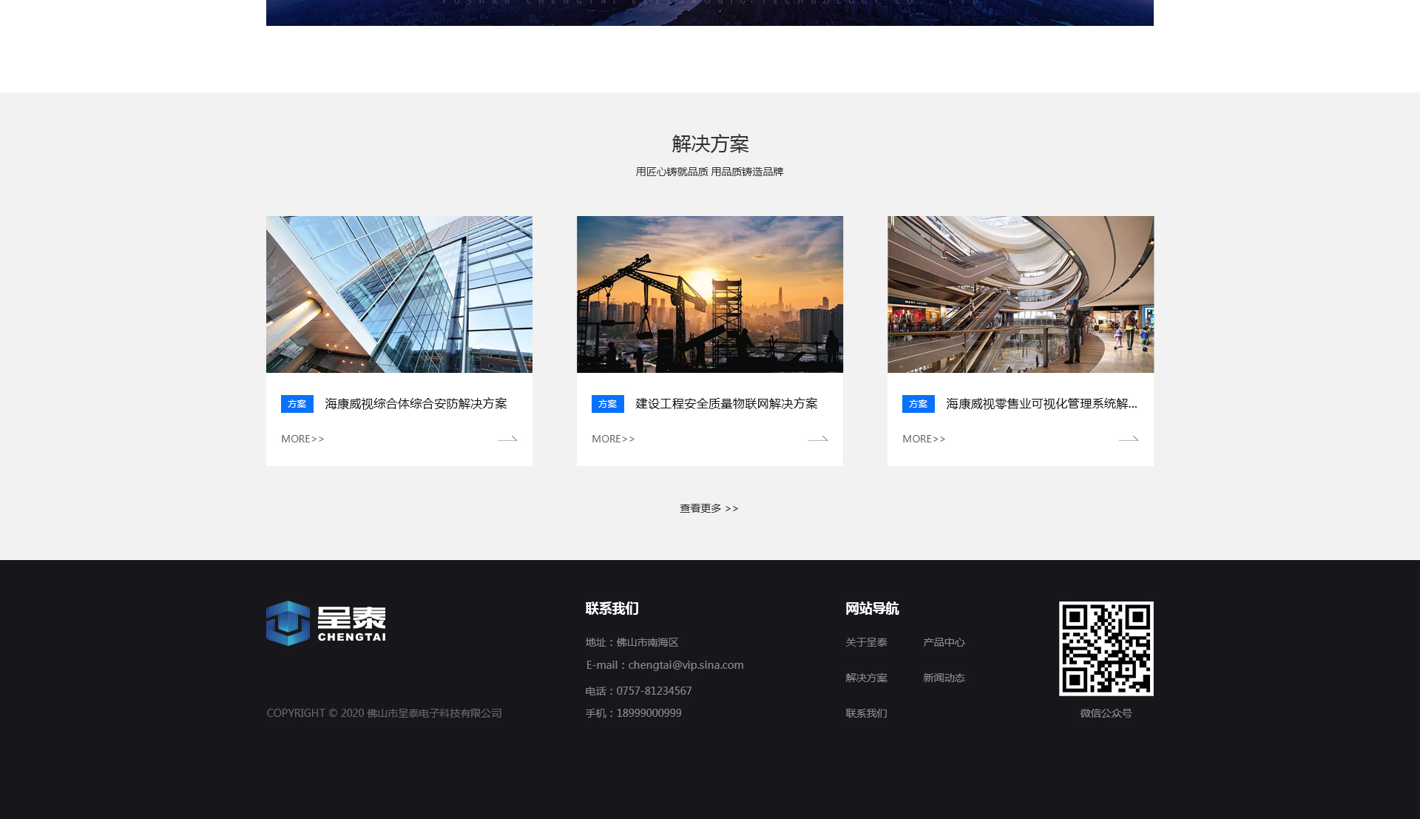Click the WeChat QR code image

coord(1106,648)
